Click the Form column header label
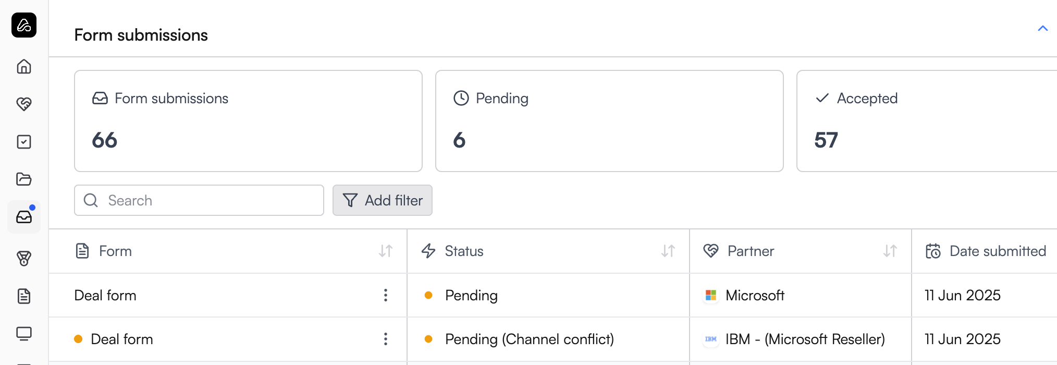 pyautogui.click(x=115, y=251)
